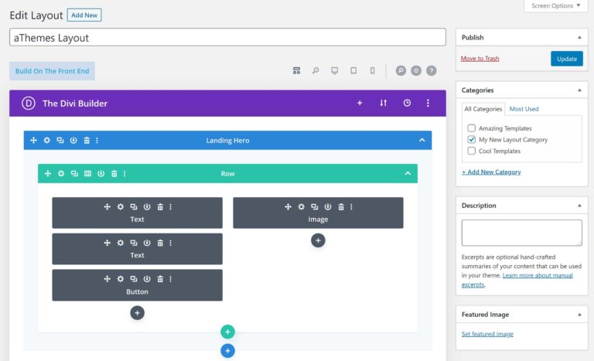Switch to desktop preview icon

coord(334,70)
